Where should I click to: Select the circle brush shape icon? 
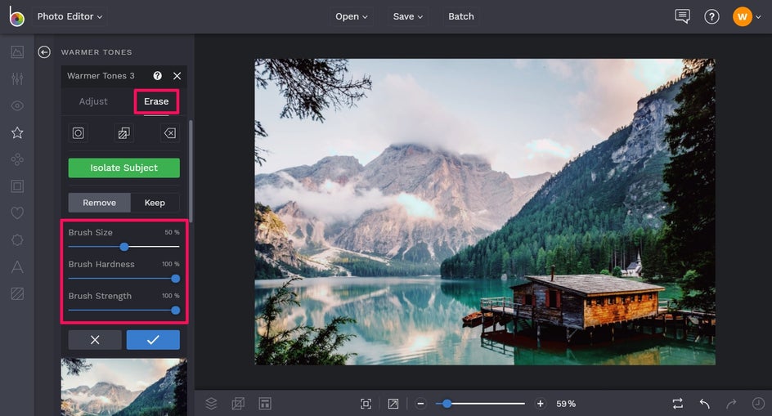pos(79,133)
